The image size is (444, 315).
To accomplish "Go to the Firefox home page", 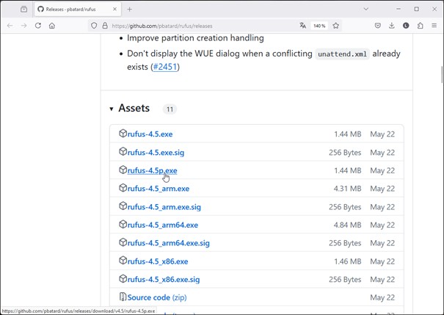I will click(52, 26).
